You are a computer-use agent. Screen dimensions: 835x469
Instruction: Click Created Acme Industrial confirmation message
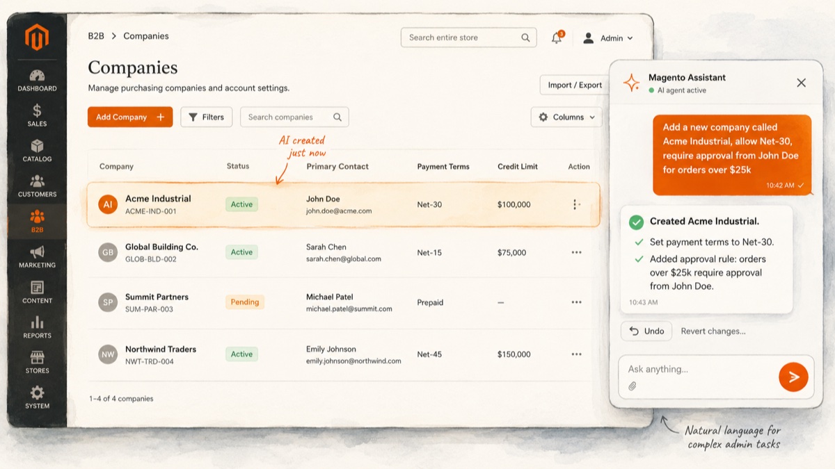[706, 258]
